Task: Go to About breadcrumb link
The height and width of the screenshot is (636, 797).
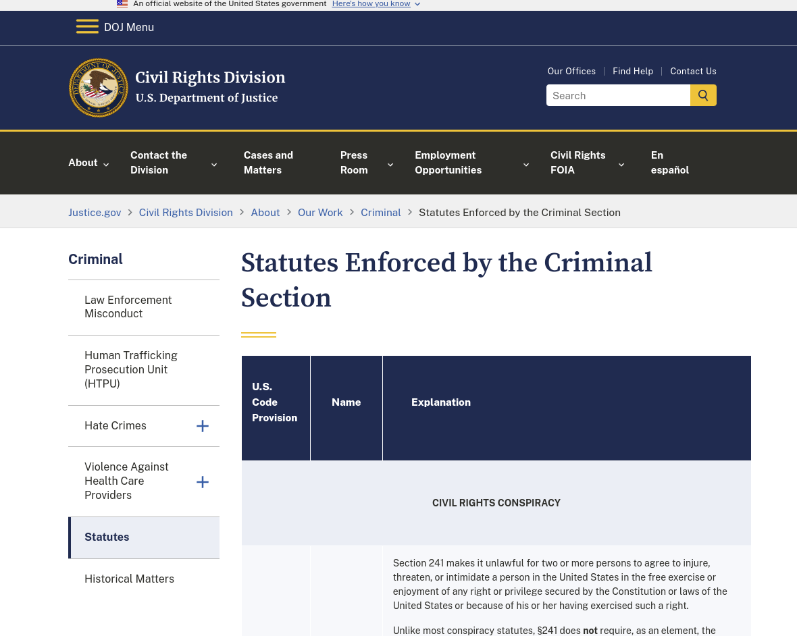Action: [265, 213]
